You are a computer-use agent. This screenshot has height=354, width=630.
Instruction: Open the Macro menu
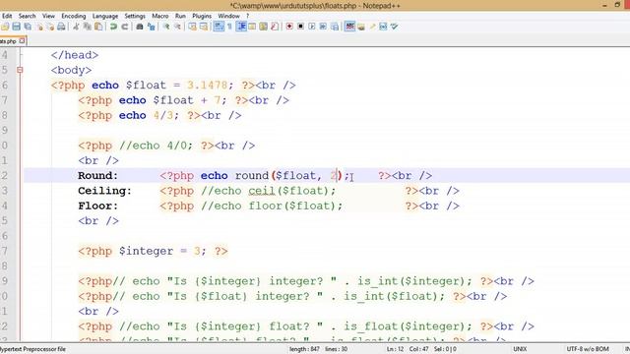159,16
